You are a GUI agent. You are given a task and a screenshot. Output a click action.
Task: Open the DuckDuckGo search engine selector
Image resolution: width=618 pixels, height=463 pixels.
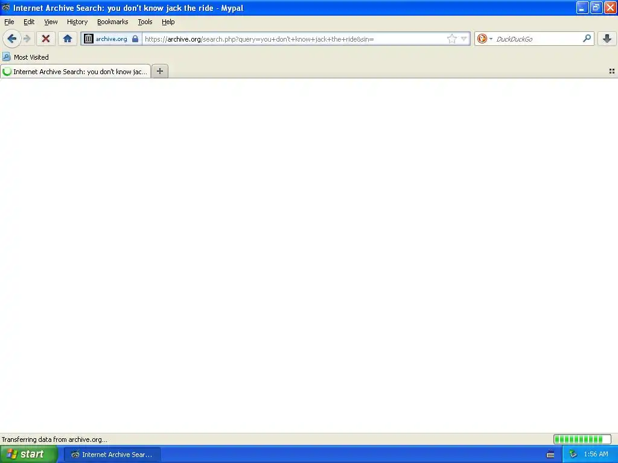pyautogui.click(x=485, y=39)
